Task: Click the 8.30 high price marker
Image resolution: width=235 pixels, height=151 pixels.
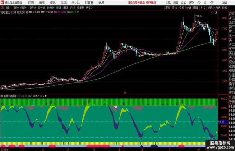Action: [200, 16]
